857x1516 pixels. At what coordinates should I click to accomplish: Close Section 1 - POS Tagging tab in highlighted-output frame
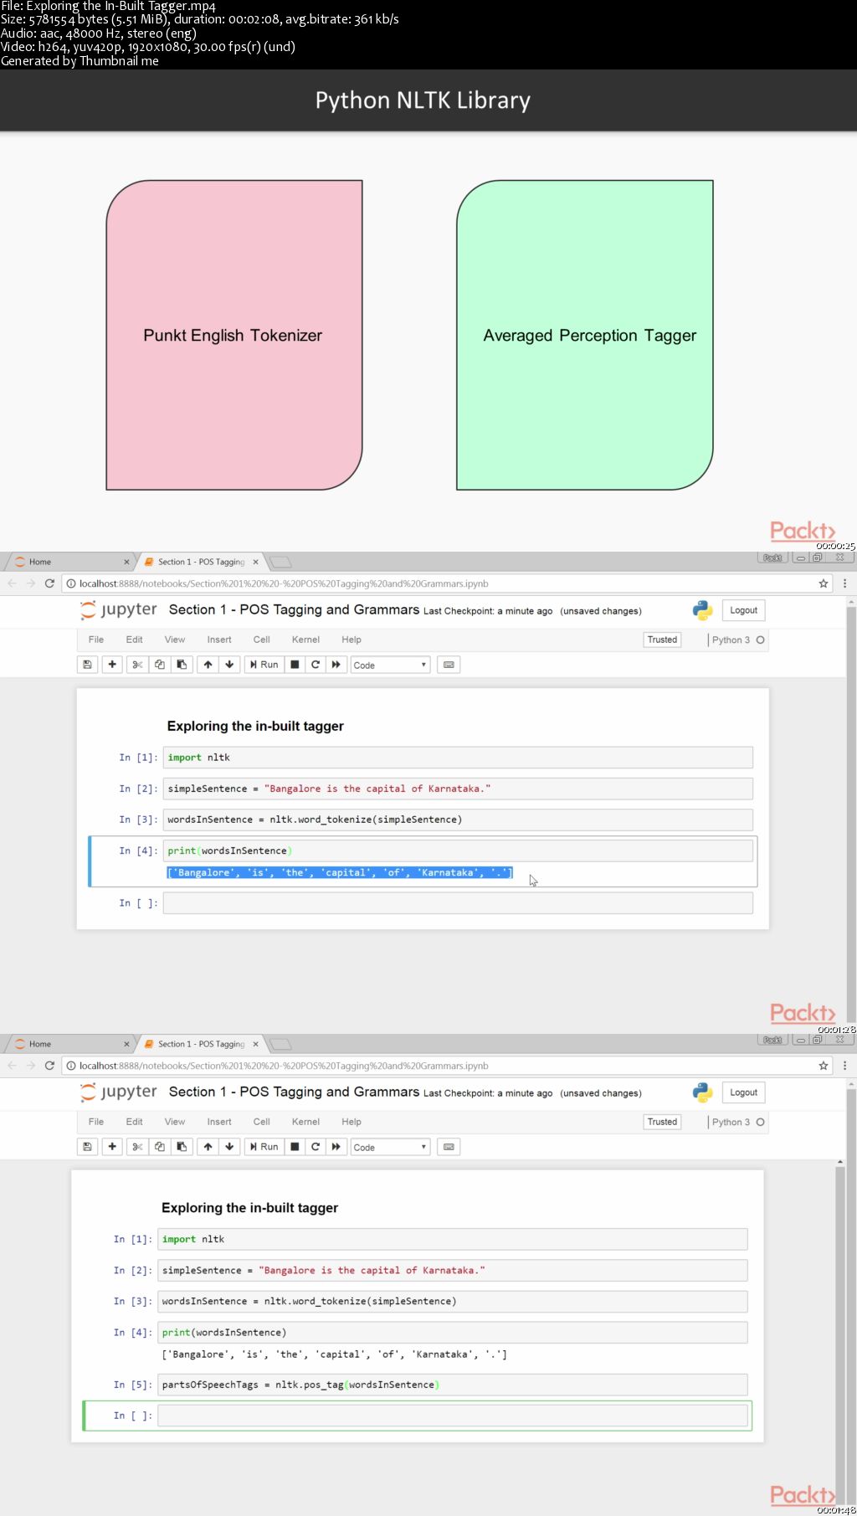pyautogui.click(x=255, y=562)
